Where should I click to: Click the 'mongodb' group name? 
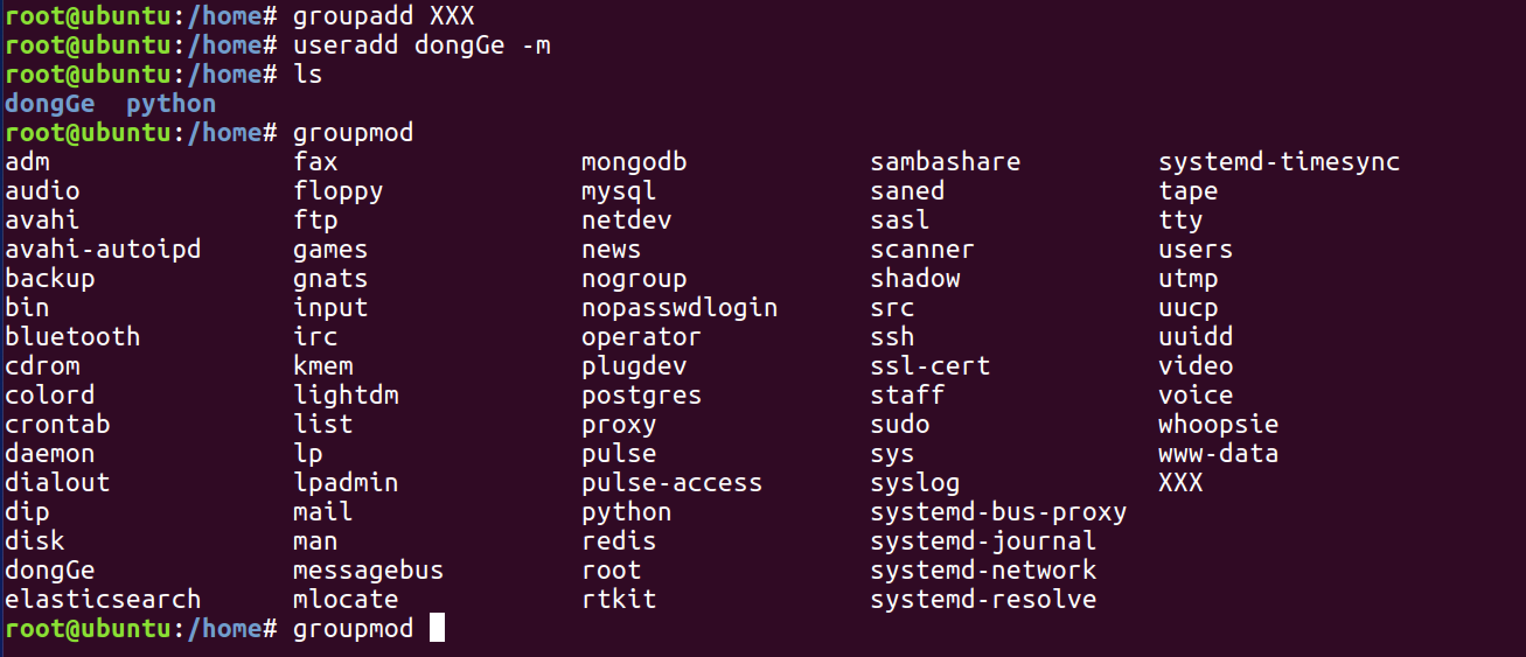(x=634, y=162)
